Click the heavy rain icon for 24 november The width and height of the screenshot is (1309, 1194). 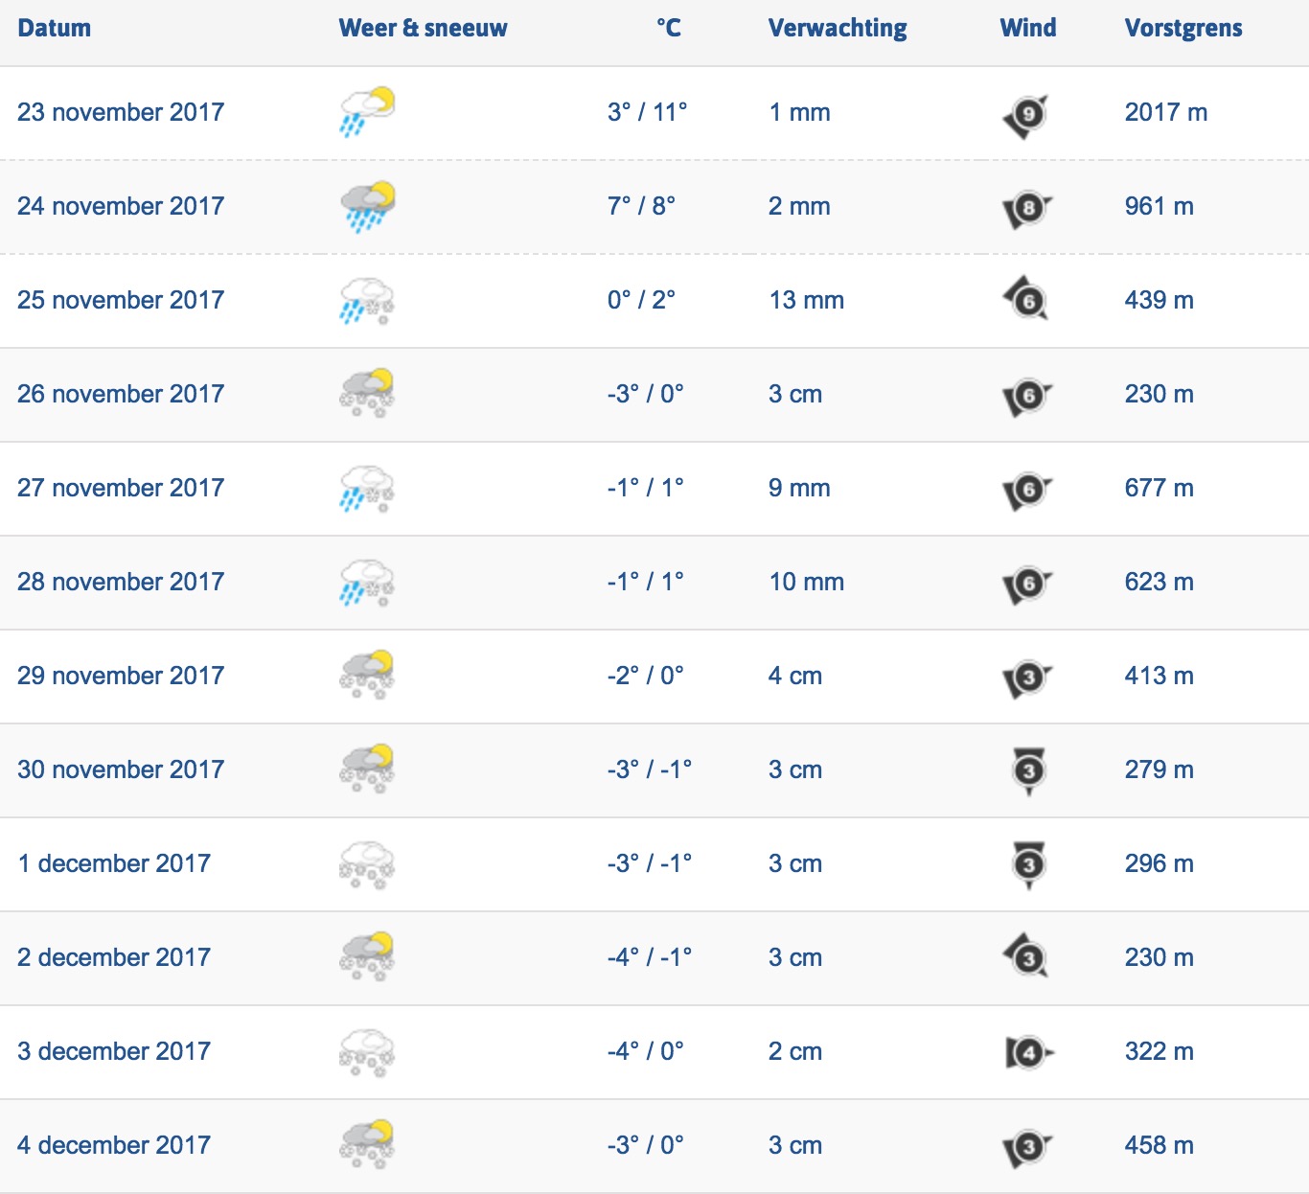[367, 205]
